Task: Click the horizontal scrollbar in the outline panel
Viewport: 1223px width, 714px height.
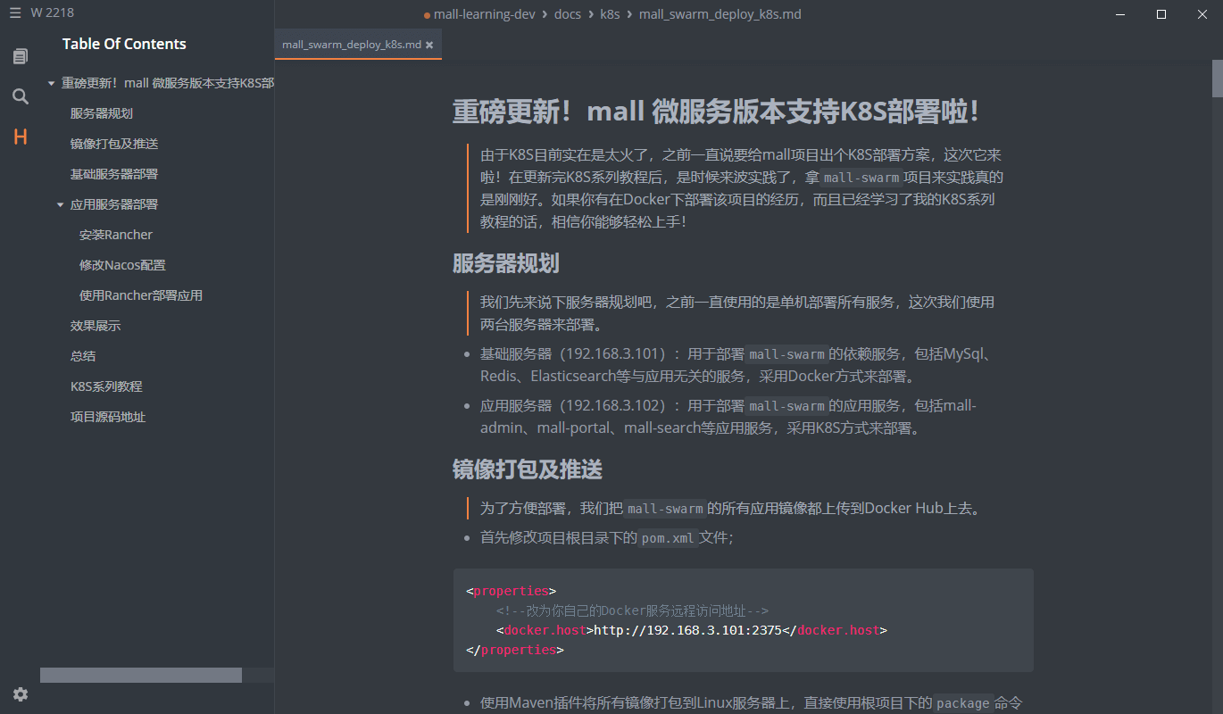Action: [x=141, y=676]
